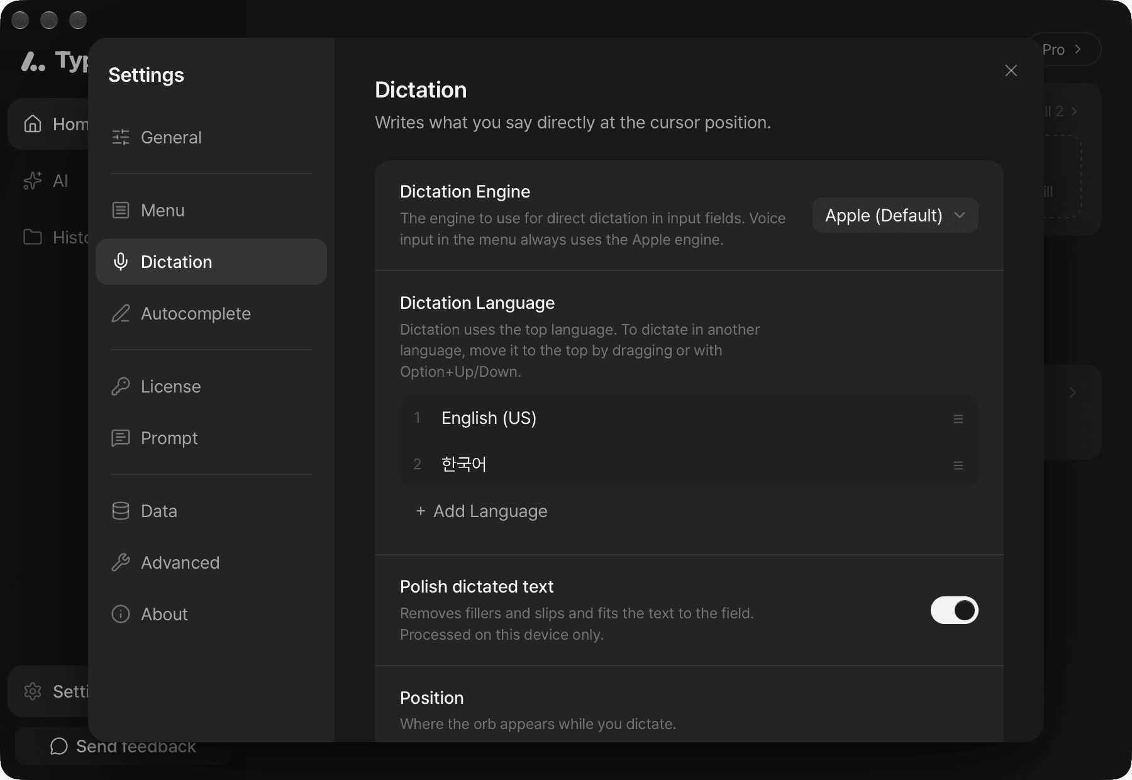
Task: Close the Settings dialog
Action: click(1011, 70)
